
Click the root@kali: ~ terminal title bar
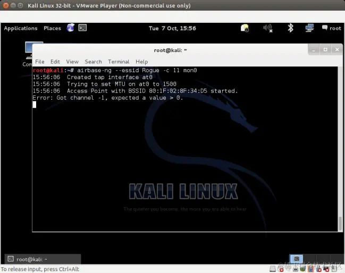(170, 50)
